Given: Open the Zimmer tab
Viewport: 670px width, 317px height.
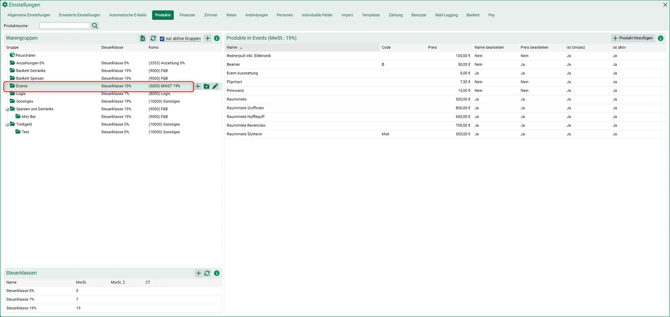Looking at the screenshot, I should pos(211,15).
